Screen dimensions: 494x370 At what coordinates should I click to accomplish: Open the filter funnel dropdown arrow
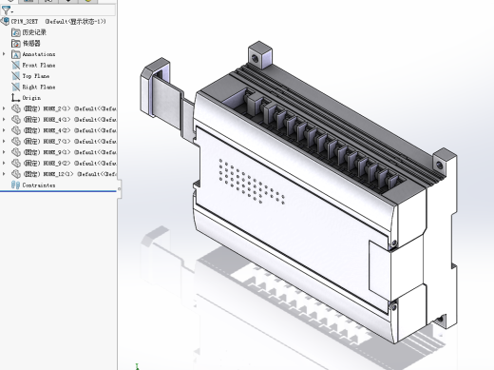pyautogui.click(x=12, y=12)
